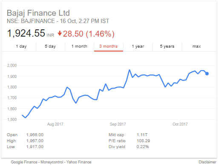This screenshot has height=166, width=218.
Task: Open the Google Finance link
Action: coord(24,162)
